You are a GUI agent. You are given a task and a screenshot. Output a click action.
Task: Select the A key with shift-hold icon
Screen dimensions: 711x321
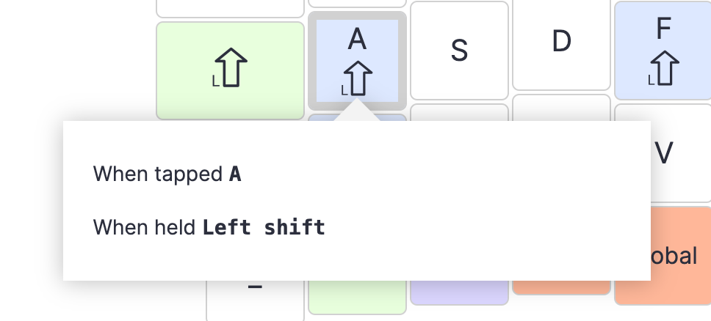(357, 60)
